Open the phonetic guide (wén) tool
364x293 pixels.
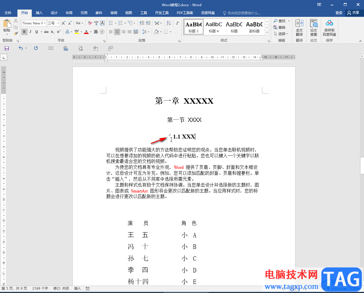coord(96,23)
